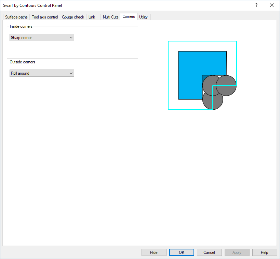
Task: Select the Link tab
Action: point(92,17)
